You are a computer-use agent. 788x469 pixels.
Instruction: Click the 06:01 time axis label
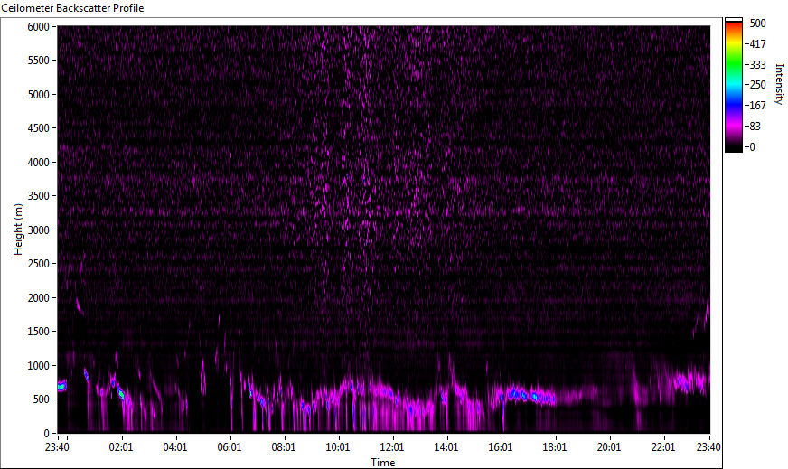point(230,447)
